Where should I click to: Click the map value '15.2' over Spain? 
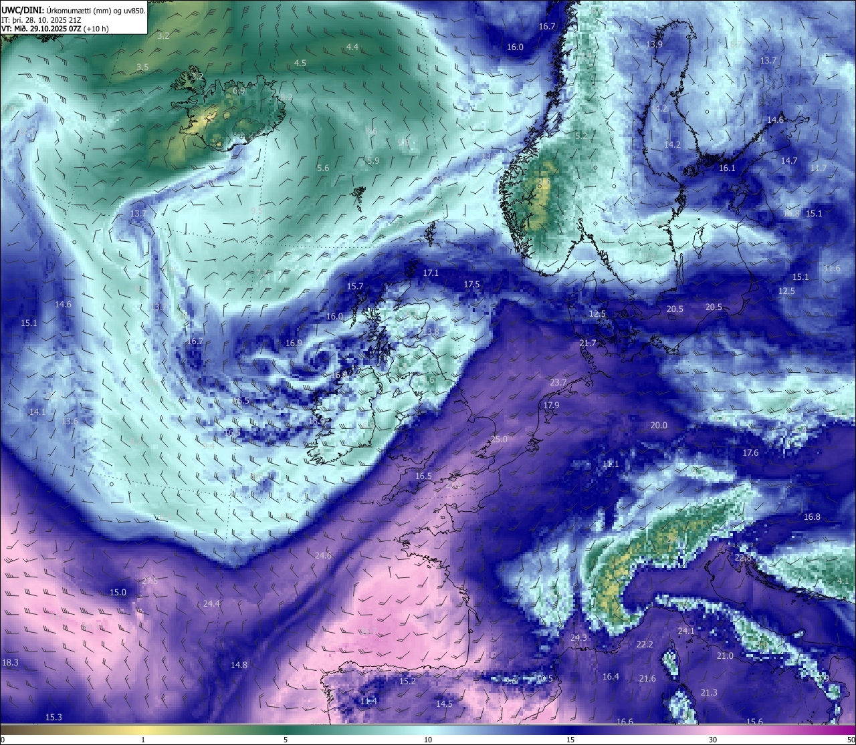click(x=407, y=682)
